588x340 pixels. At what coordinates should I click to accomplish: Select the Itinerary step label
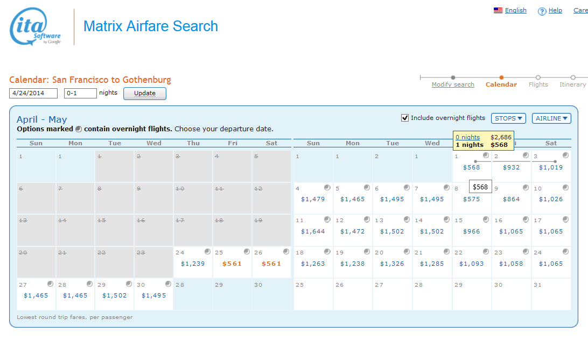click(572, 84)
